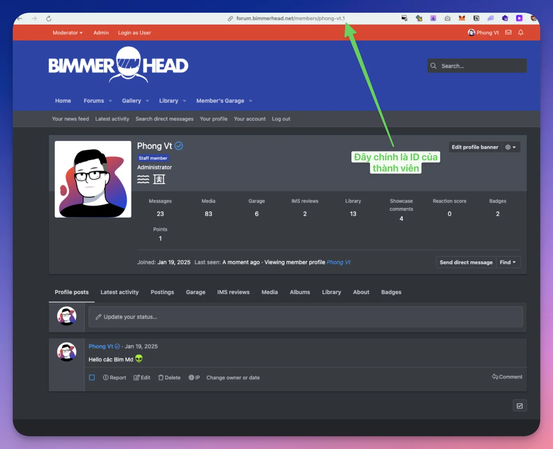Image resolution: width=553 pixels, height=449 pixels.
Task: Click the Comment reply icon
Action: pyautogui.click(x=495, y=377)
